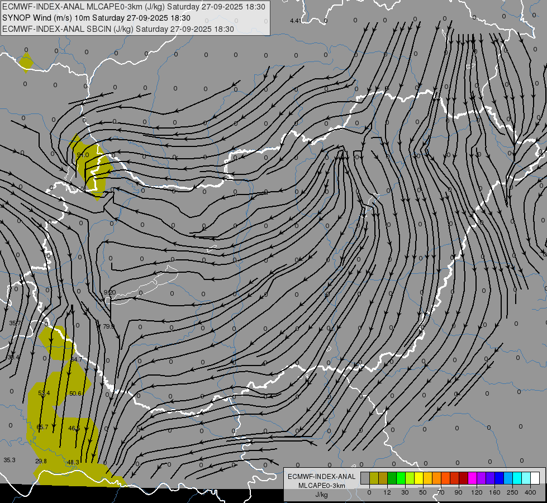Click the gray first swatch in the legend
The width and height of the screenshot is (547, 503).
coord(365,478)
